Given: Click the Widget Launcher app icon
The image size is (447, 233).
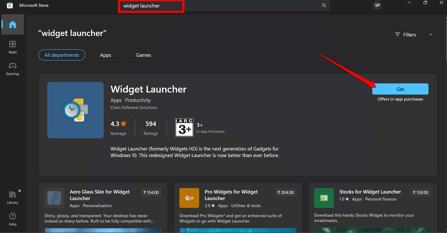Looking at the screenshot, I should point(75,110).
